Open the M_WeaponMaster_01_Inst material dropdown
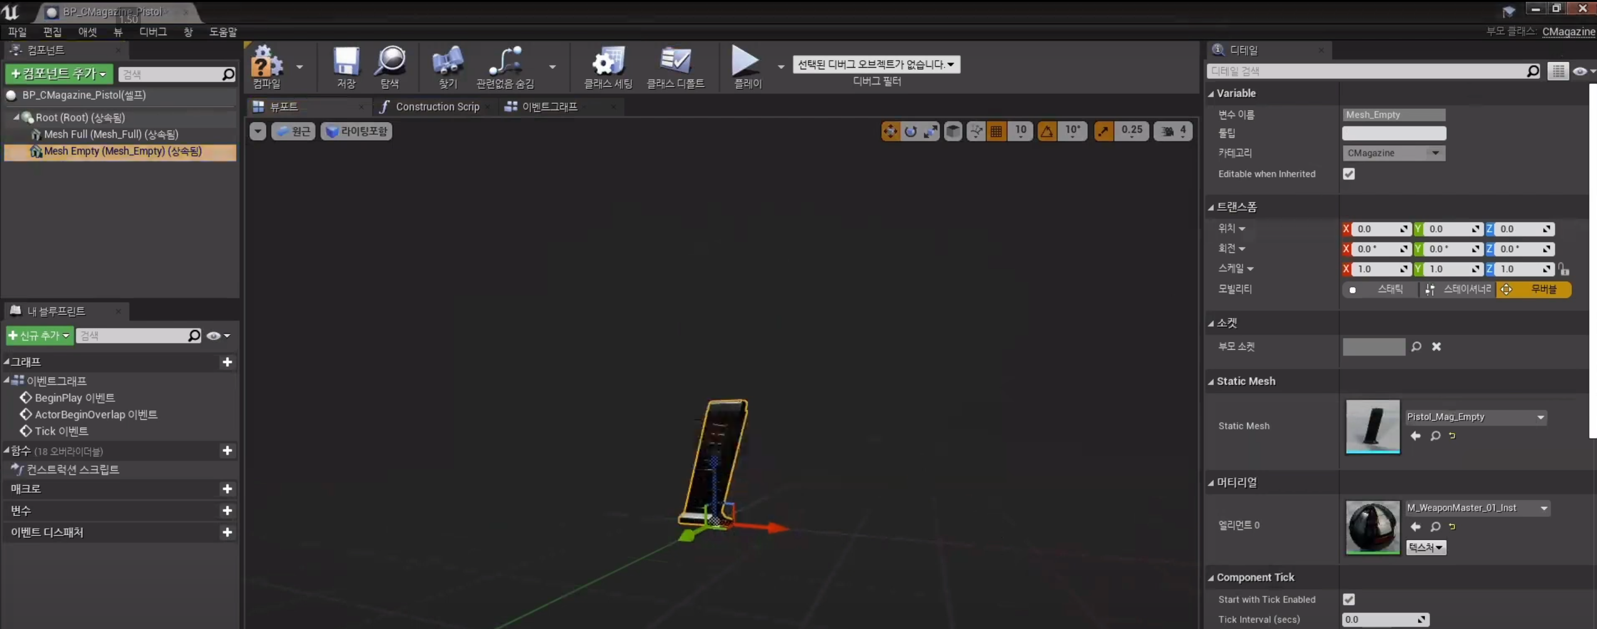The height and width of the screenshot is (629, 1597). [x=1478, y=508]
